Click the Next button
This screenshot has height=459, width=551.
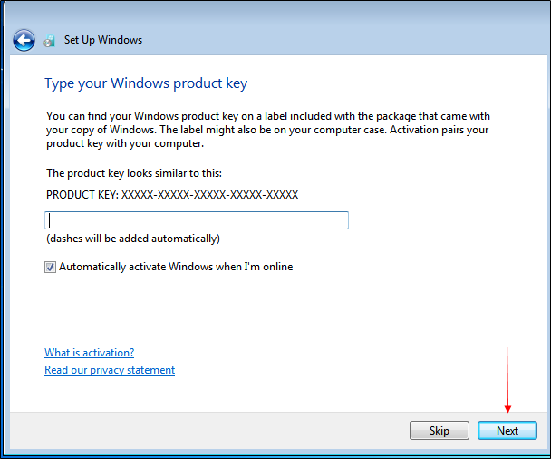[507, 431]
